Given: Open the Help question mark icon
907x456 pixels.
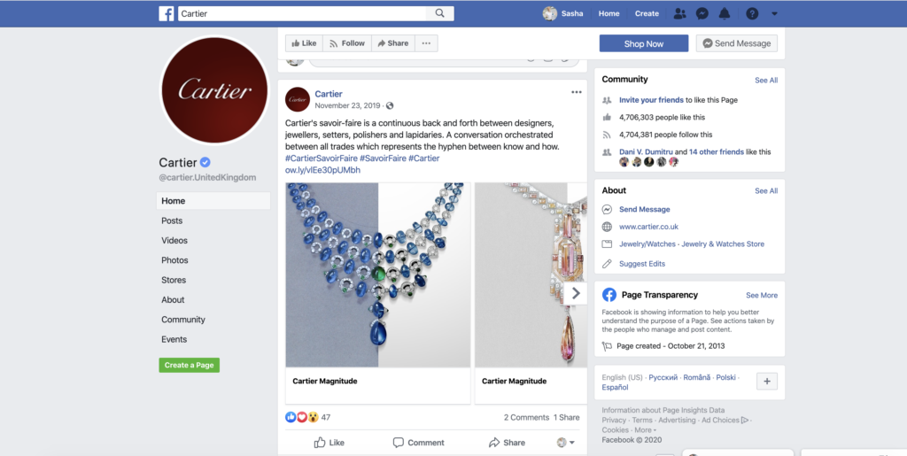Looking at the screenshot, I should point(751,13).
